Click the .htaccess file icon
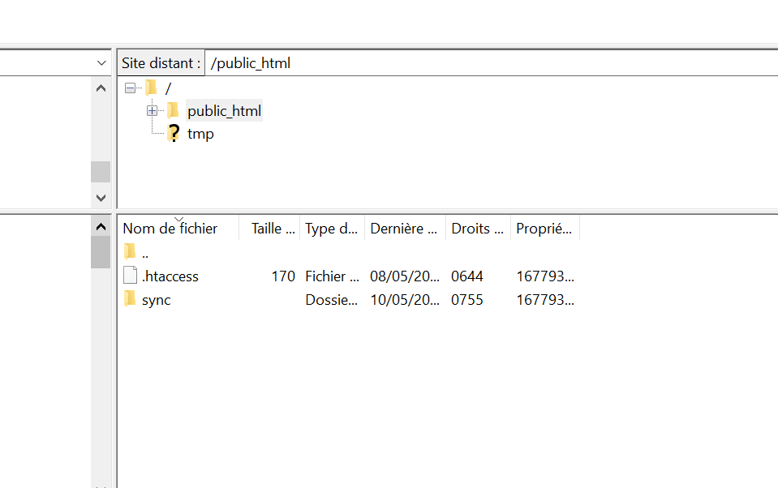 tap(130, 276)
